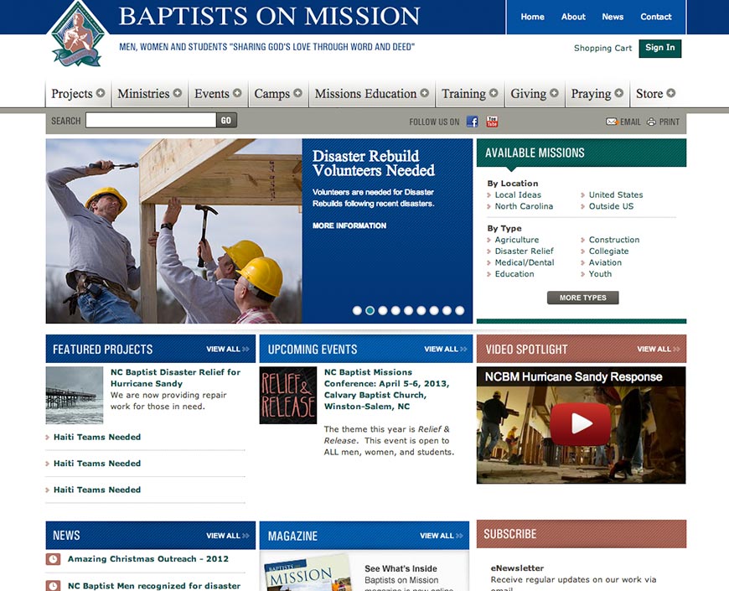This screenshot has height=591, width=729.
Task: Open the United States missions link
Action: tap(616, 194)
